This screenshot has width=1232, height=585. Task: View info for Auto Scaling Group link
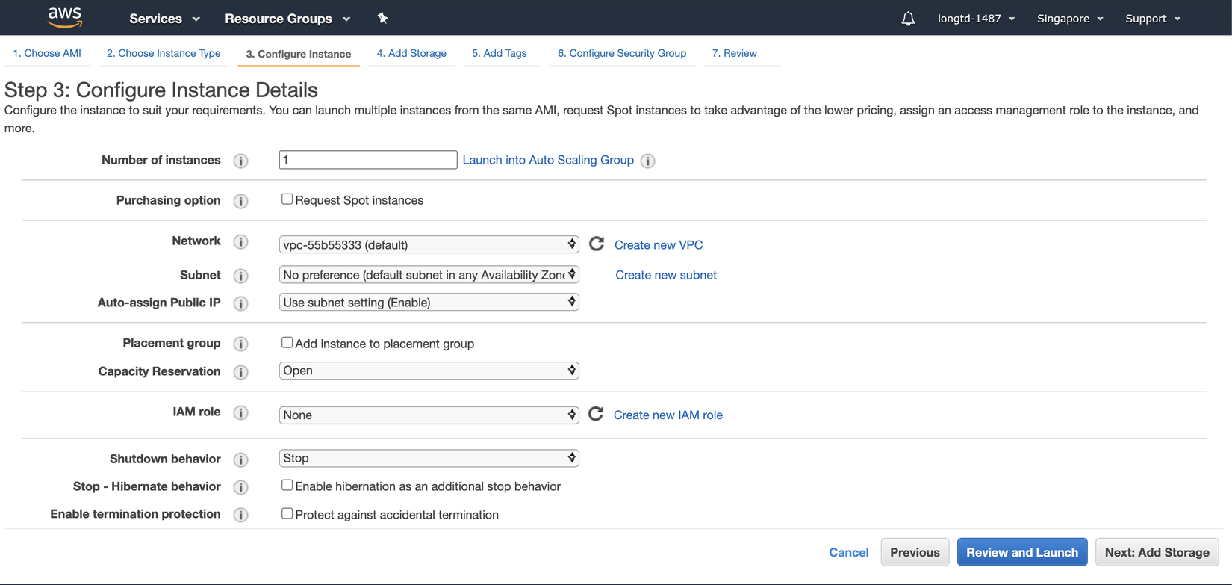click(x=648, y=161)
